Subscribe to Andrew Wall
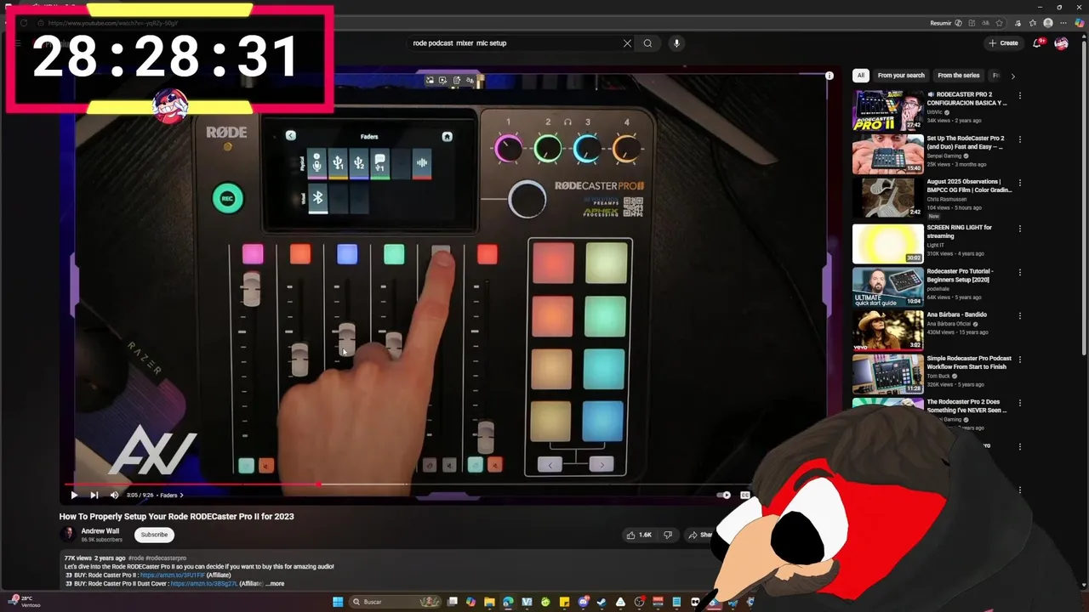Screen dimensions: 1089x612 tap(154, 535)
